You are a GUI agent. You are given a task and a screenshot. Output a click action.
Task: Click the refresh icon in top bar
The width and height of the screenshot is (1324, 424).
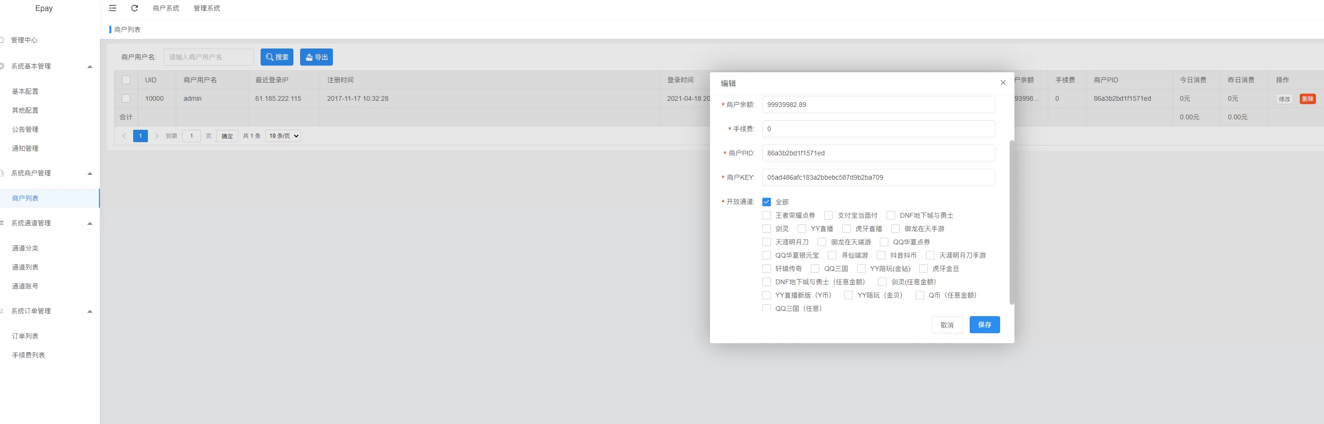tap(135, 8)
